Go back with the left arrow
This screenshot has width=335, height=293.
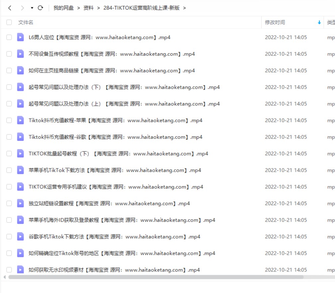(10, 8)
